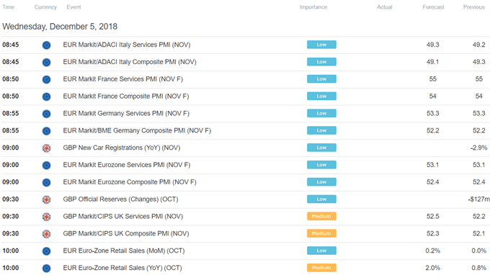Click EU flag icon for Retail Sales (YoY)
The image size is (490, 275).
pos(46,269)
